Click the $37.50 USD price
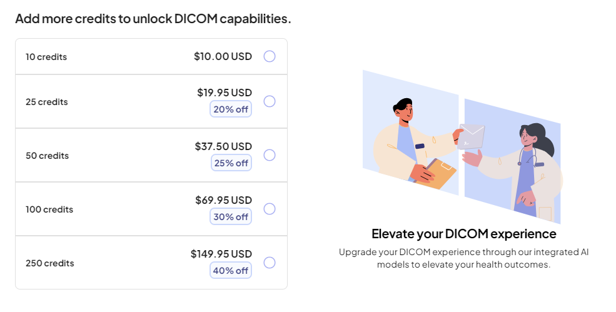 223,146
